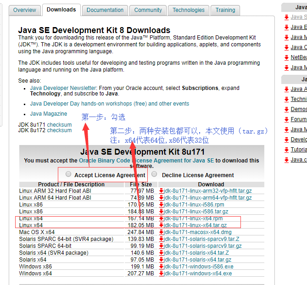Switch to the Training tab
Image resolution: width=307 pixels, height=285 pixels.
(225, 10)
